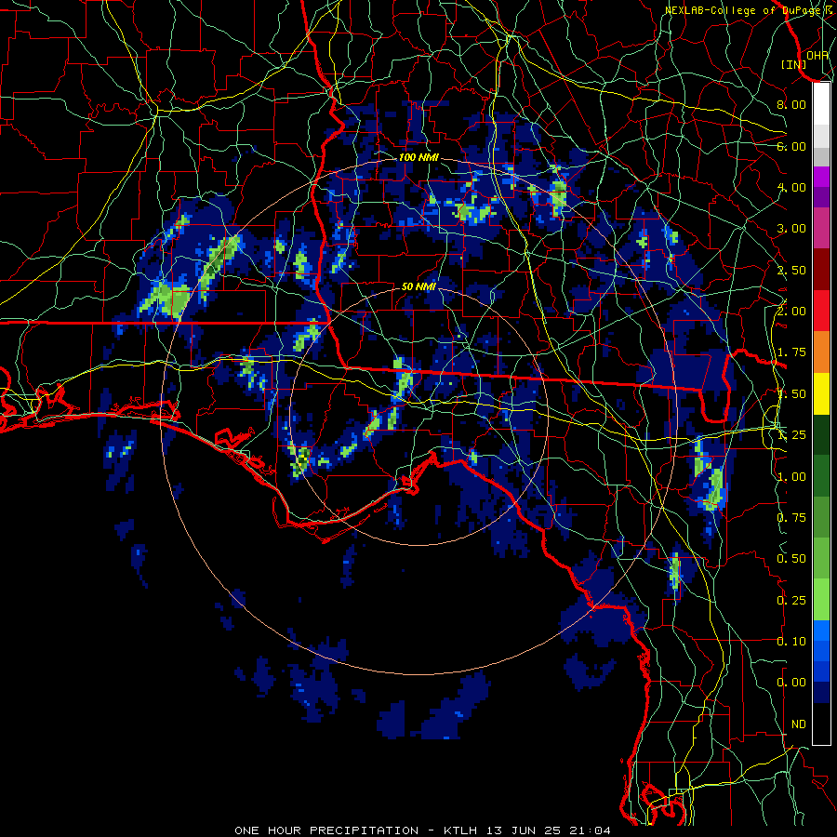837x837 pixels.
Task: Click the 2.00 legend value
Action: [x=791, y=312]
